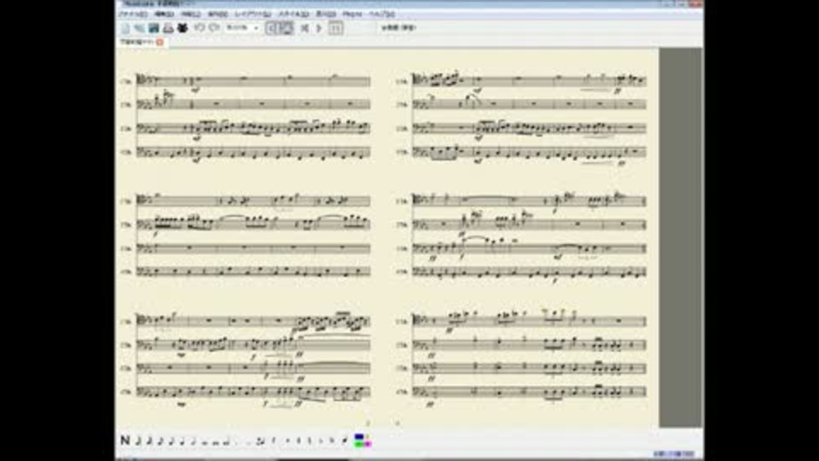Toggle the sound-while-editing speaker button
The width and height of the screenshot is (819, 461).
(x=271, y=27)
